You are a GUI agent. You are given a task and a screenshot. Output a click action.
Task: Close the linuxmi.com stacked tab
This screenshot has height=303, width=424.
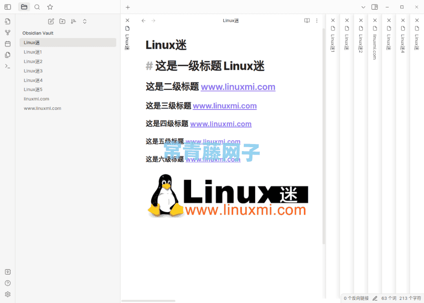click(375, 20)
